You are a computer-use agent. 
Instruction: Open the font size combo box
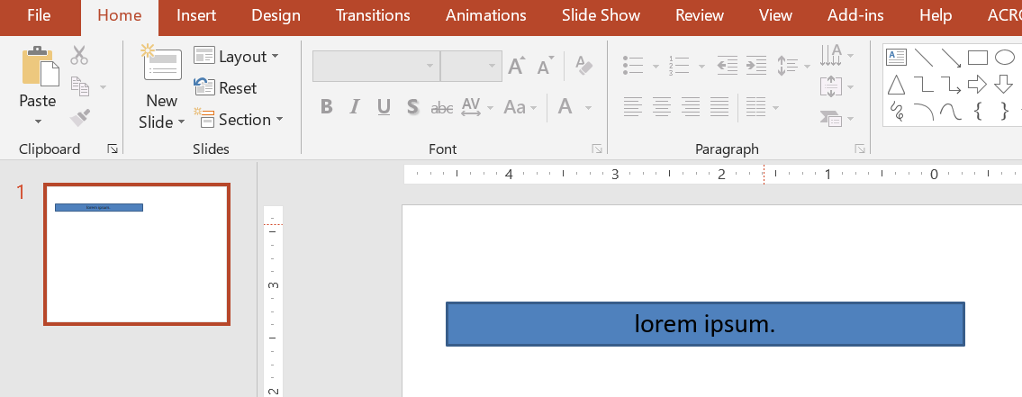point(471,66)
